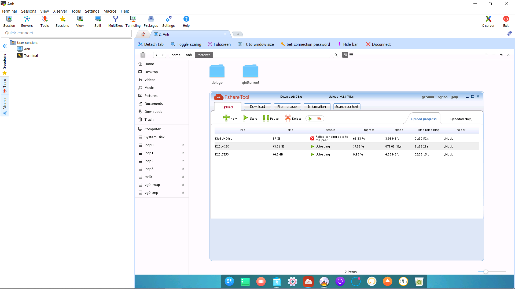This screenshot has width=515, height=289.
Task: Open the MultiExec tool
Action: 115,21
